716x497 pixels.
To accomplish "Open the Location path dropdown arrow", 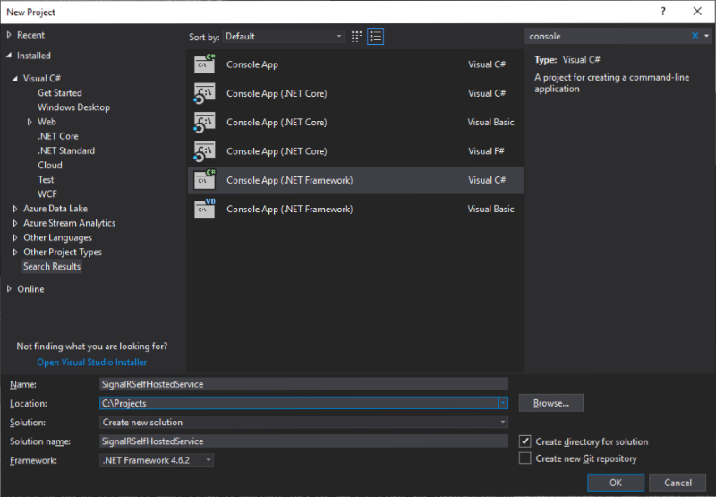I will 502,403.
